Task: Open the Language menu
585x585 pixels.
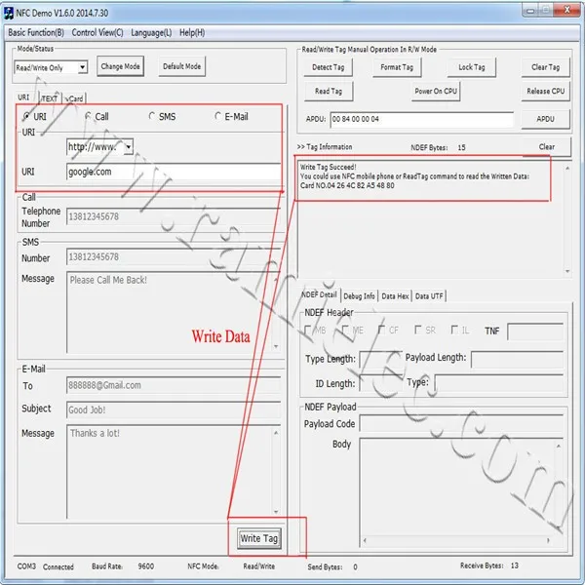Action: (x=151, y=32)
